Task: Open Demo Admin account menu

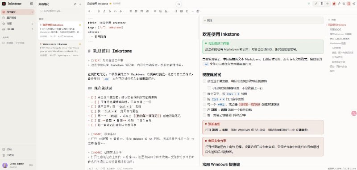Action: [x=17, y=165]
